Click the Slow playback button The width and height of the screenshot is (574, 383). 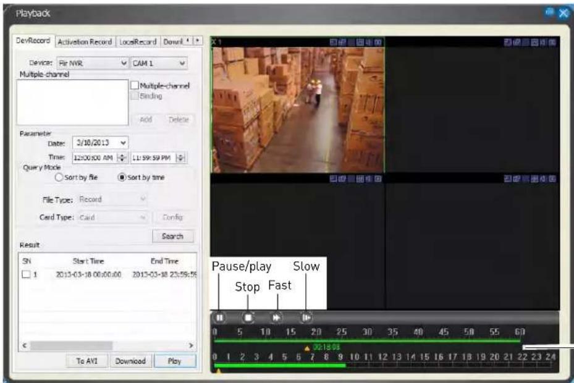click(306, 318)
